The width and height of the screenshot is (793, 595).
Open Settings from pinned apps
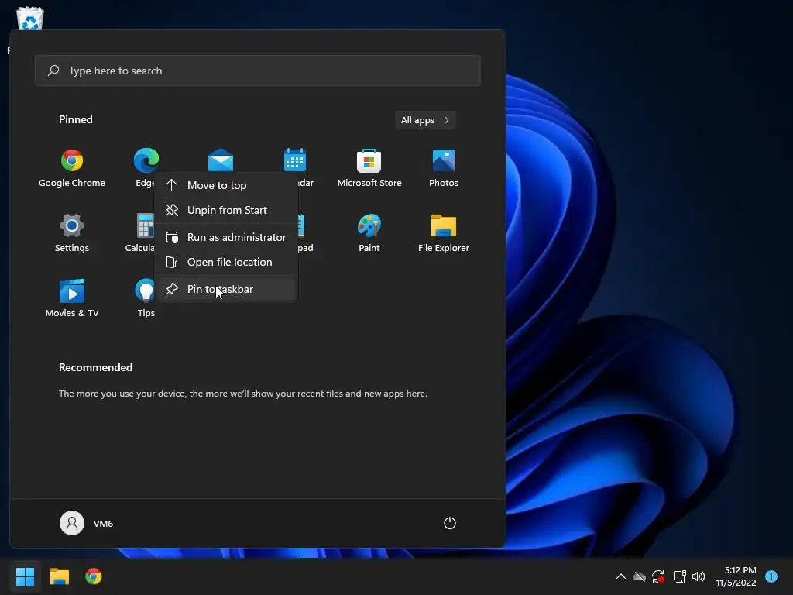72,233
